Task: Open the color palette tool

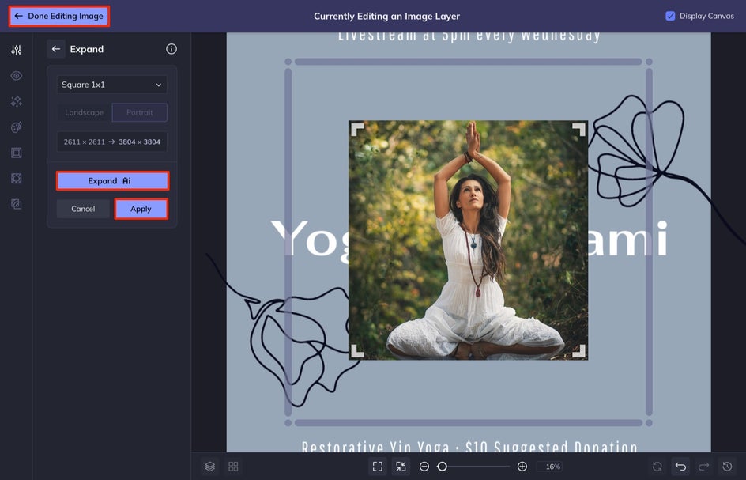Action: click(16, 127)
